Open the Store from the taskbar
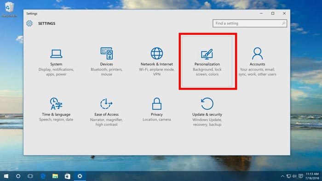This screenshot has width=322, height=181. (x=67, y=176)
